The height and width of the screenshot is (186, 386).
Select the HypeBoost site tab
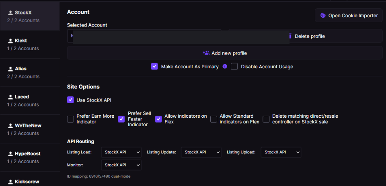coord(30,157)
